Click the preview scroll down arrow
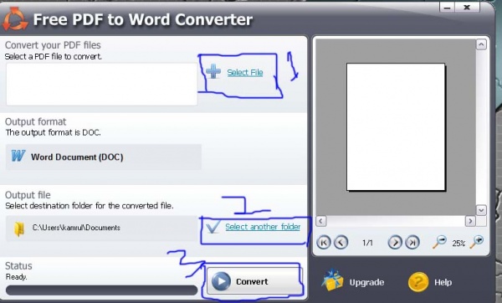This screenshot has width=502, height=303. [x=481, y=210]
